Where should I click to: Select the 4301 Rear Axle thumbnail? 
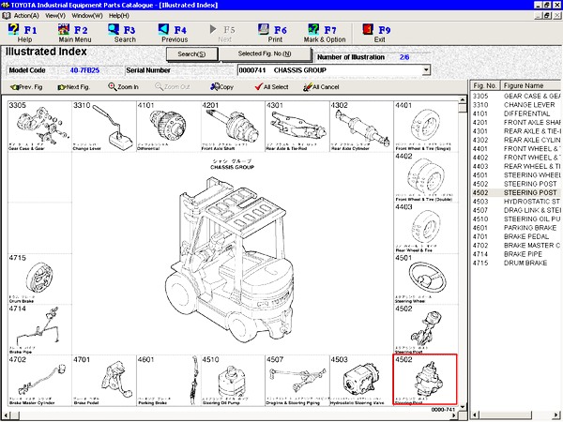[x=297, y=127]
